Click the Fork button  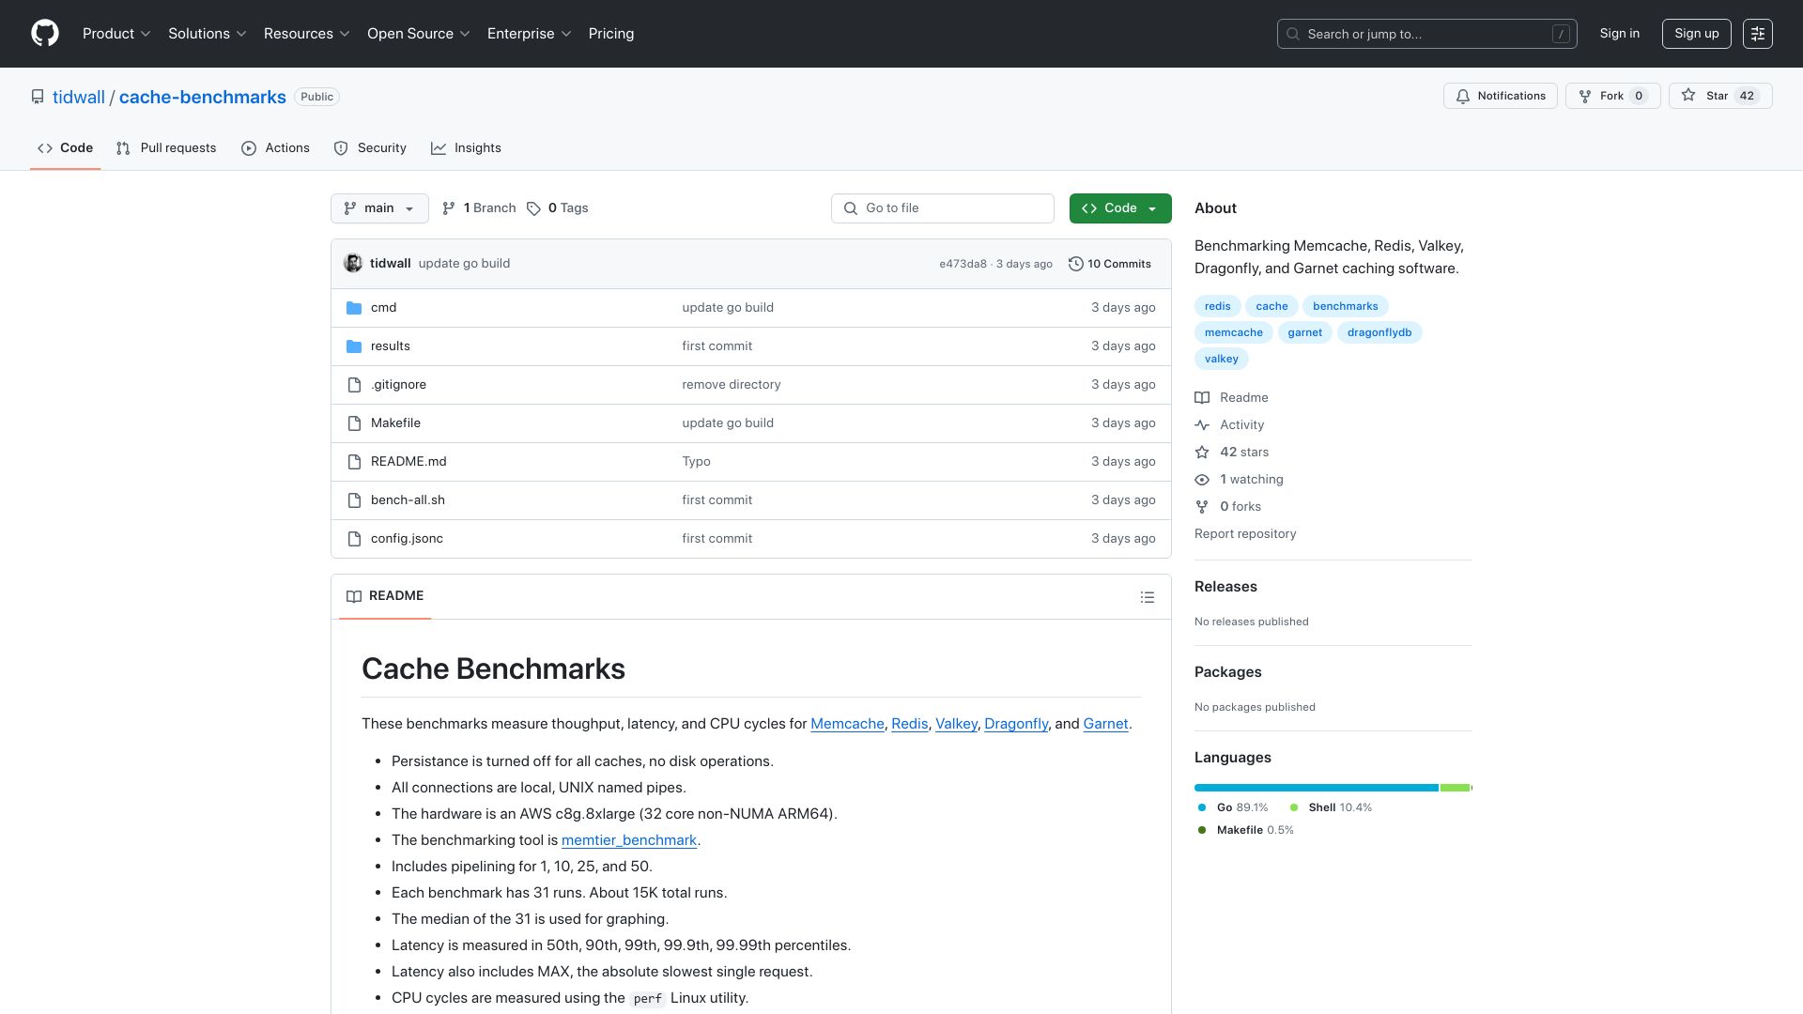point(1612,96)
